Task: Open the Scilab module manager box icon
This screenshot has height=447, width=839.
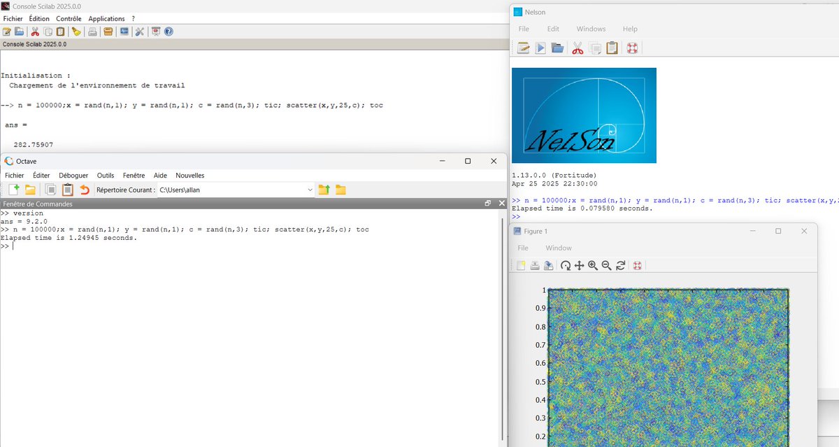Action: pyautogui.click(x=108, y=31)
